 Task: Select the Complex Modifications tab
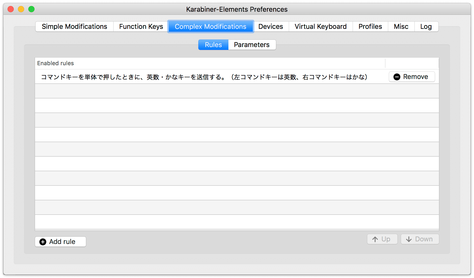pos(211,27)
